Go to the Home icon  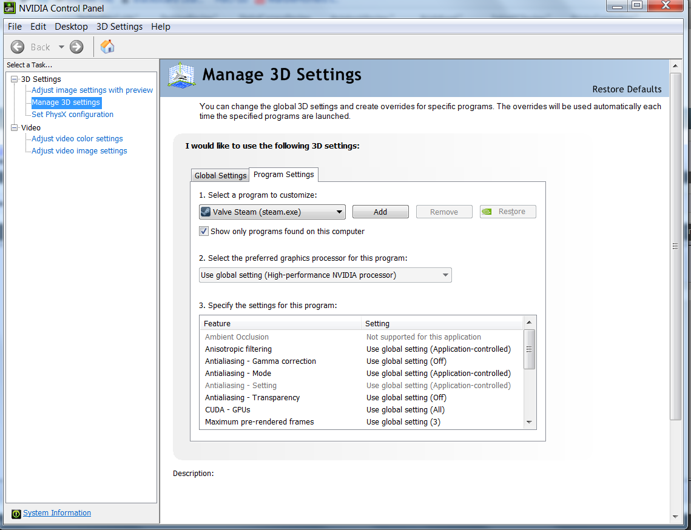click(107, 46)
